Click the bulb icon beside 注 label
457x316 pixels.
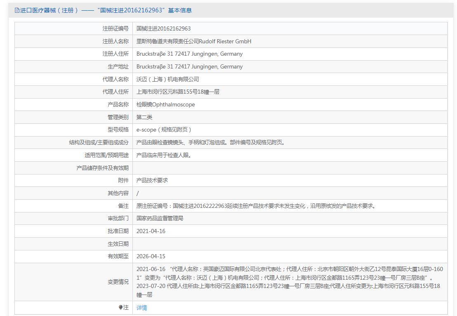coord(120,307)
